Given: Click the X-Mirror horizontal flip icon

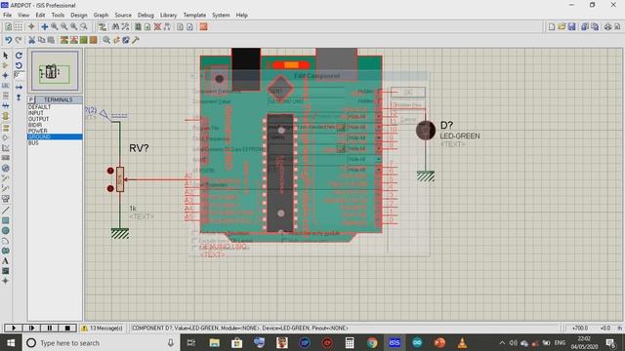Looking at the screenshot, I should click(19, 87).
